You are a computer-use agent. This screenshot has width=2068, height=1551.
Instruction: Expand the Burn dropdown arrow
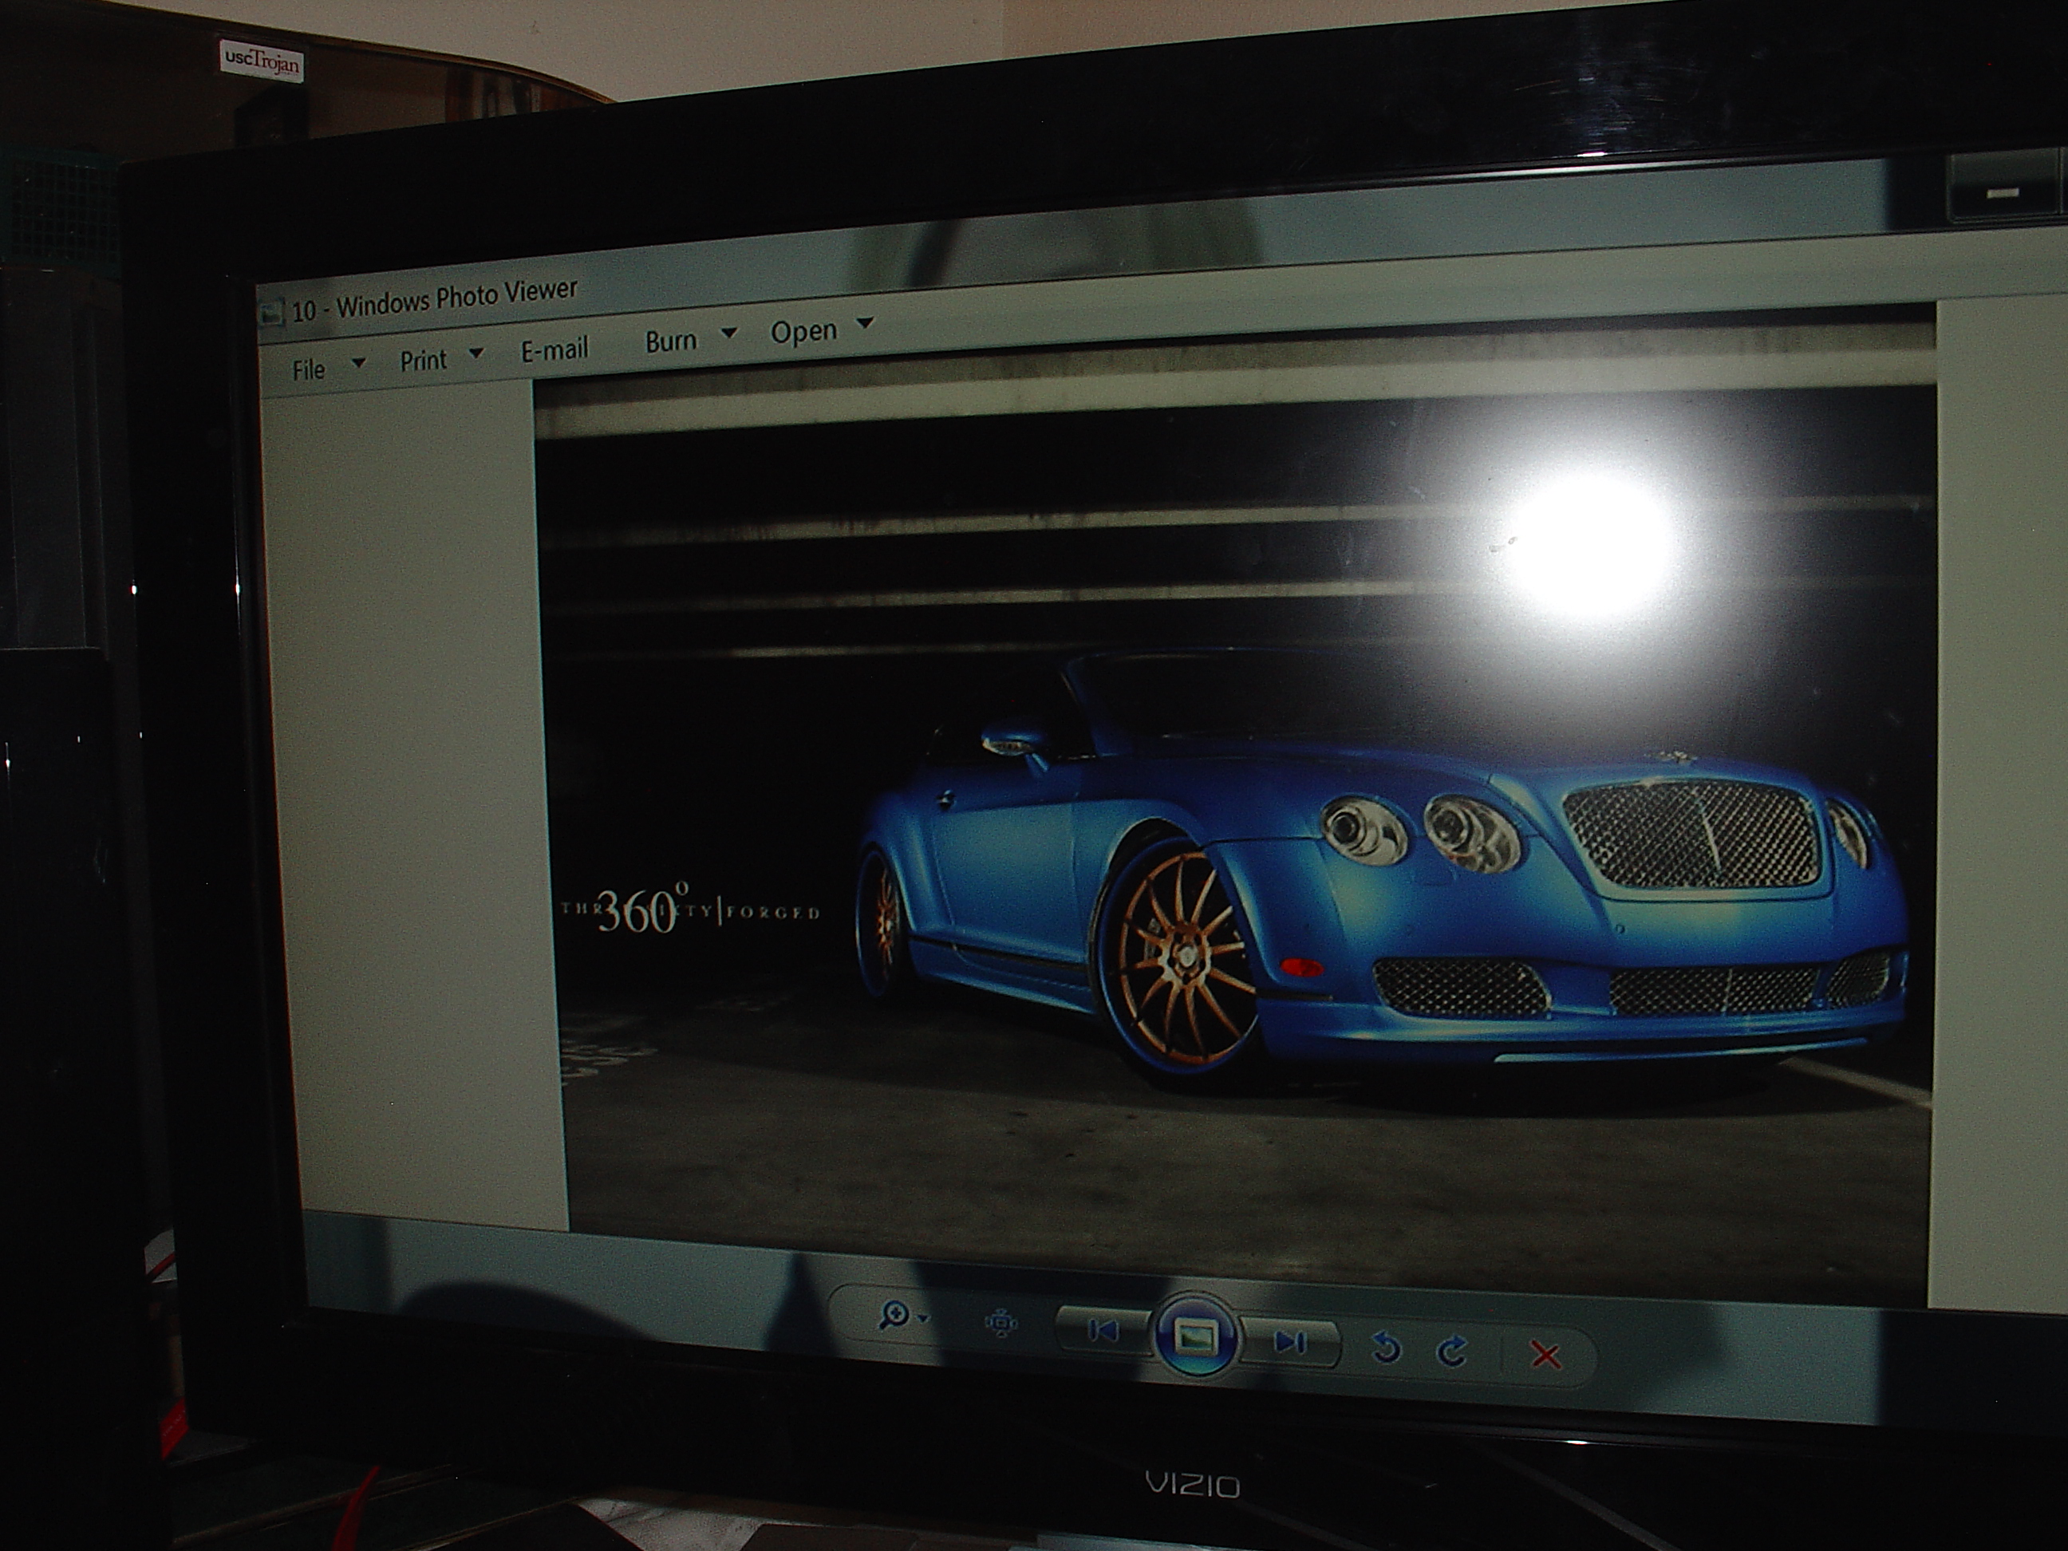coord(729,333)
